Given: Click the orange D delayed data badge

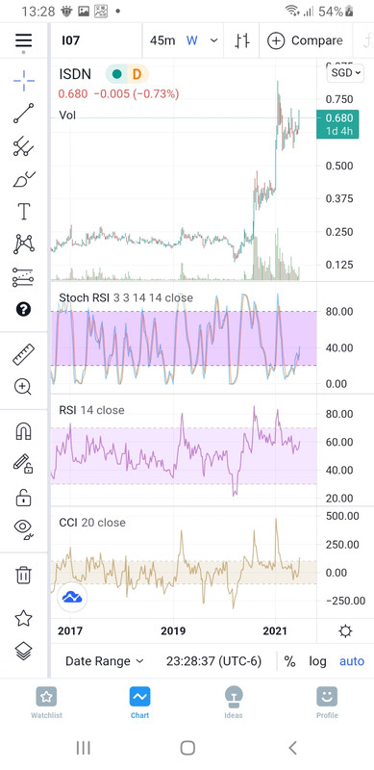Looking at the screenshot, I should [137, 75].
